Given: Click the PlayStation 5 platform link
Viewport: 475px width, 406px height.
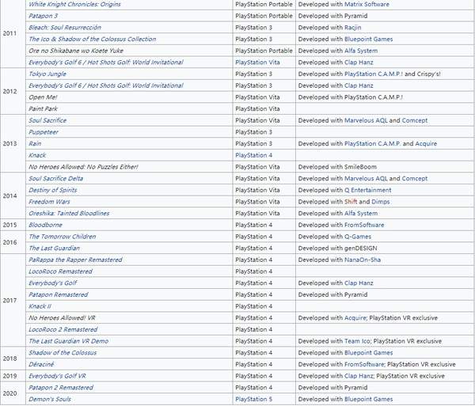Looking at the screenshot, I should click(x=254, y=399).
